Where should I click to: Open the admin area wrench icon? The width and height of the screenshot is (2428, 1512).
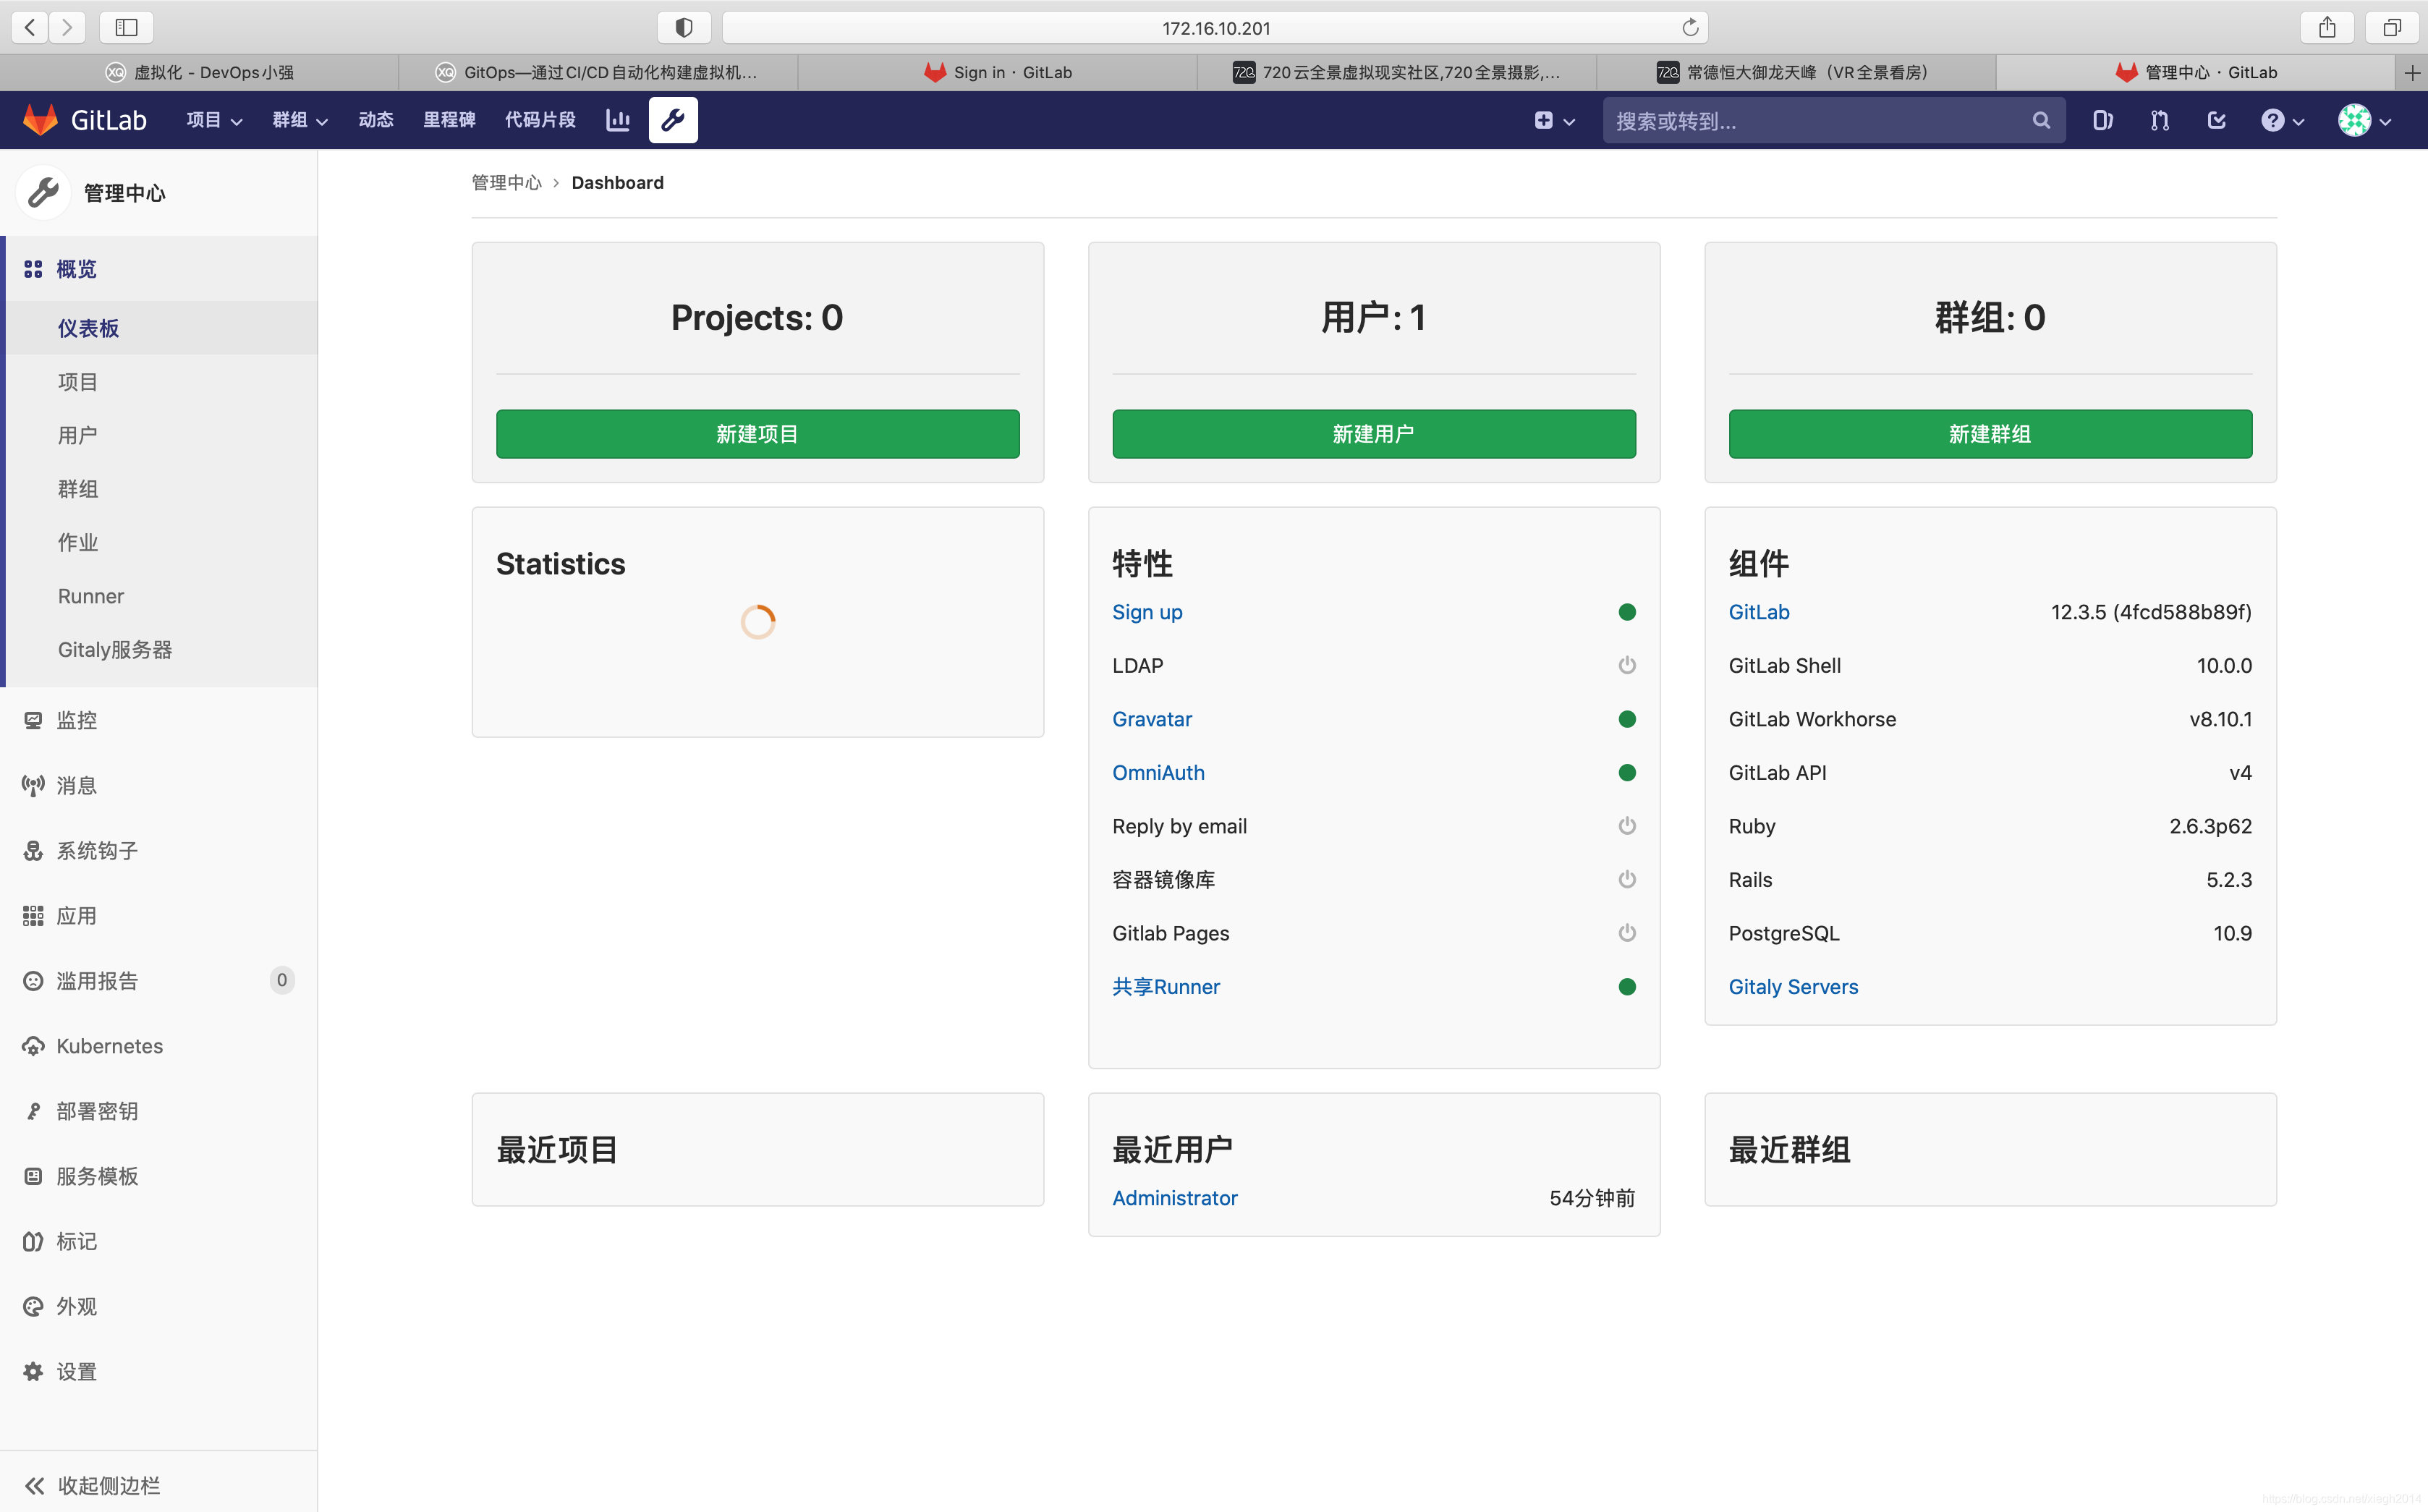tap(673, 120)
